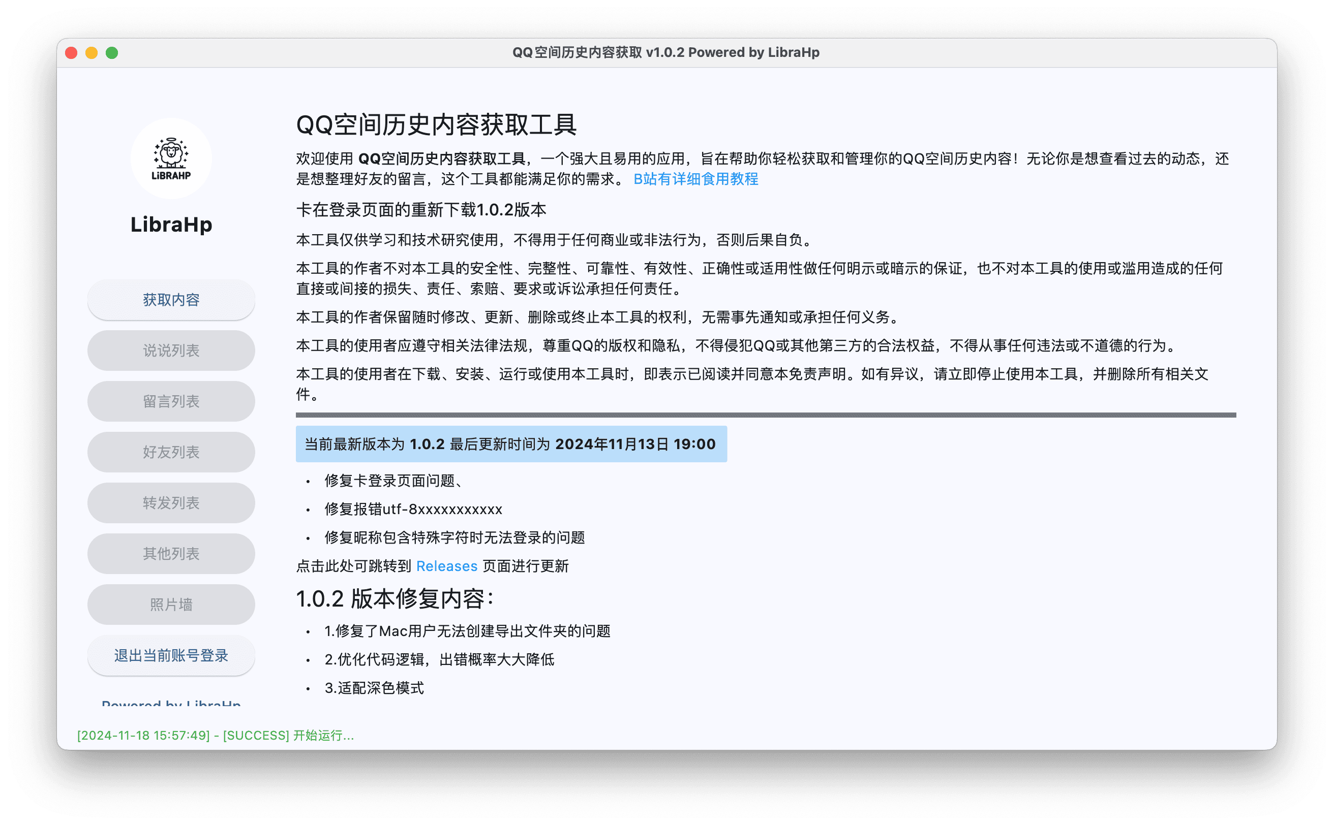Click the yellow macOS minimize window button

[91, 53]
